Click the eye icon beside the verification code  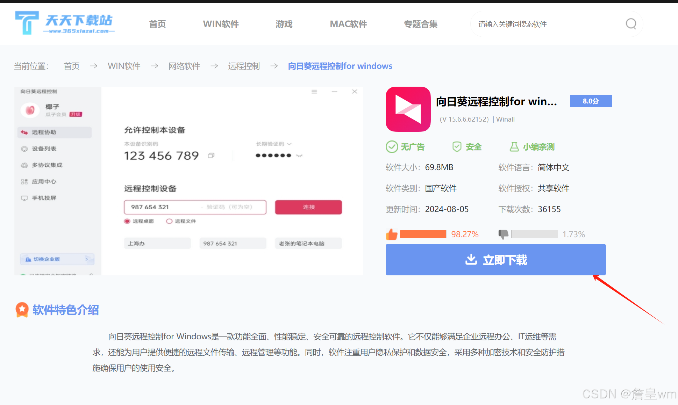coord(299,156)
